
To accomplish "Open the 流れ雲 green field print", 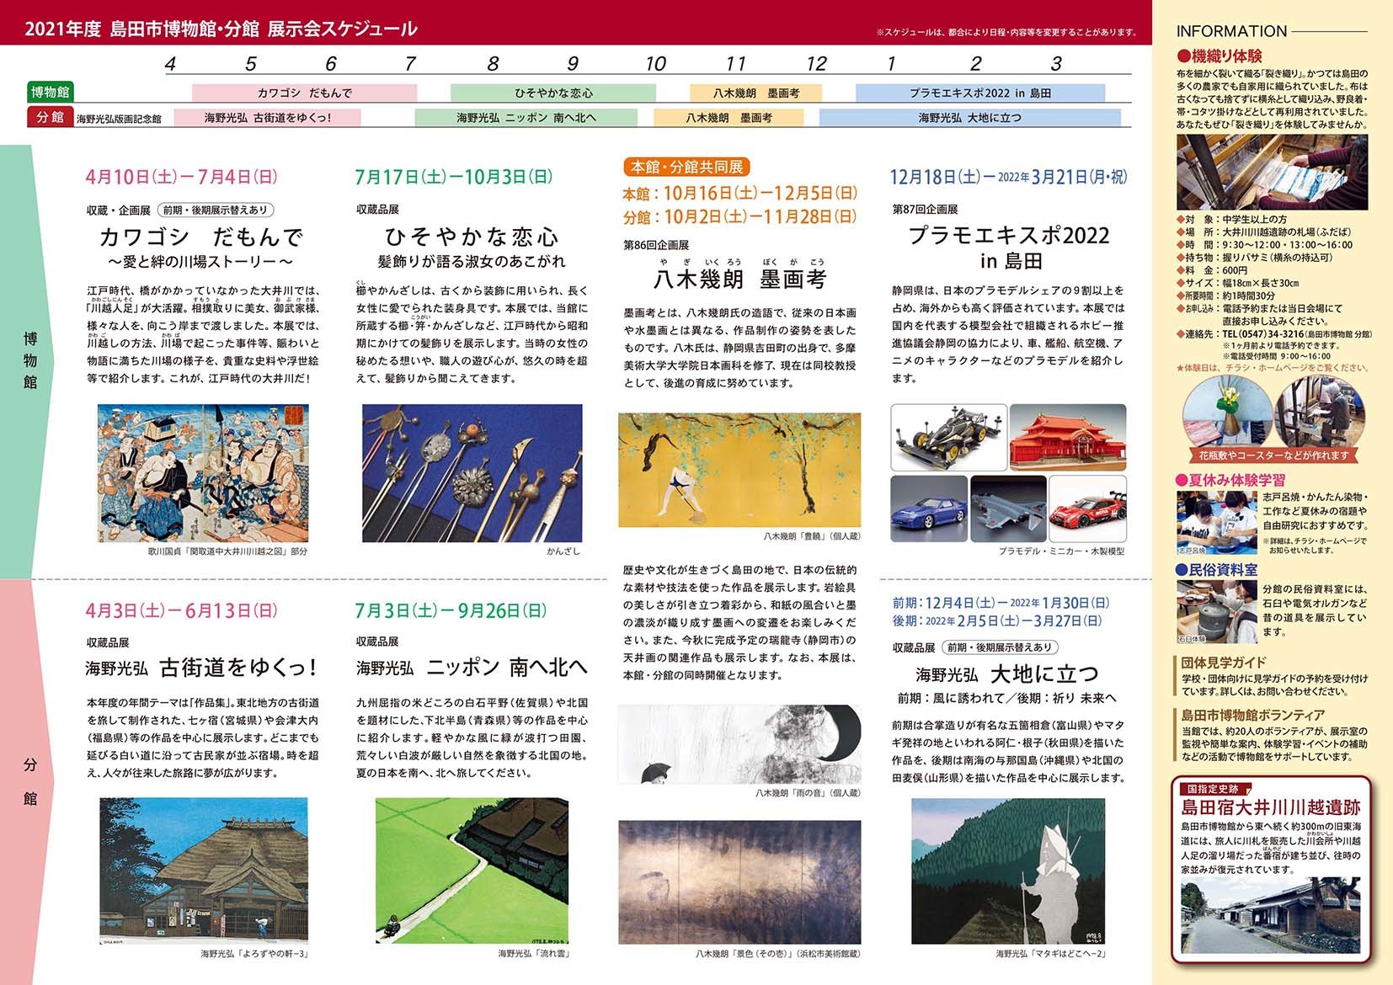I will [x=472, y=871].
